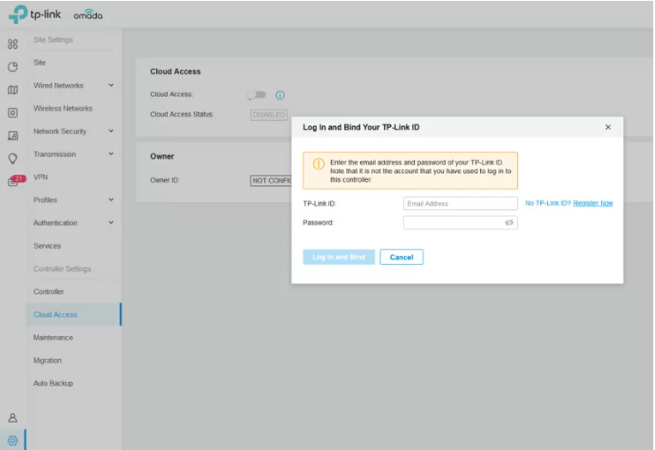Screen dimensions: 655x450
Task: Click the Cloud Access info icon
Action: click(279, 95)
